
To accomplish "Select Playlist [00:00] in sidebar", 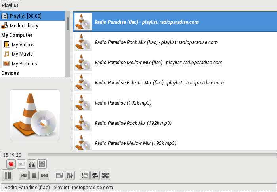I will pos(32,16).
